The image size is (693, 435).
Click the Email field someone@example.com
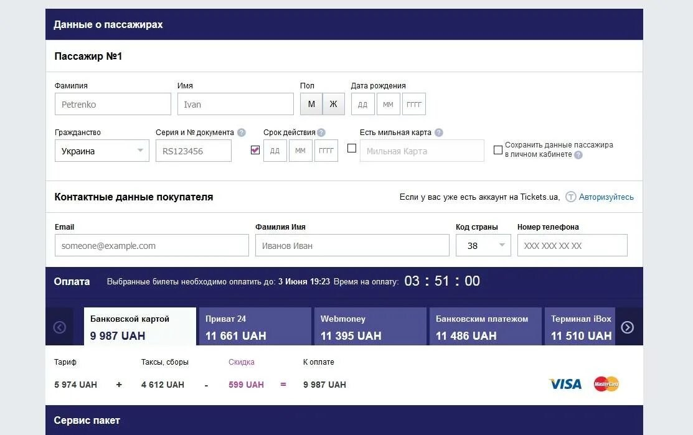tap(151, 246)
